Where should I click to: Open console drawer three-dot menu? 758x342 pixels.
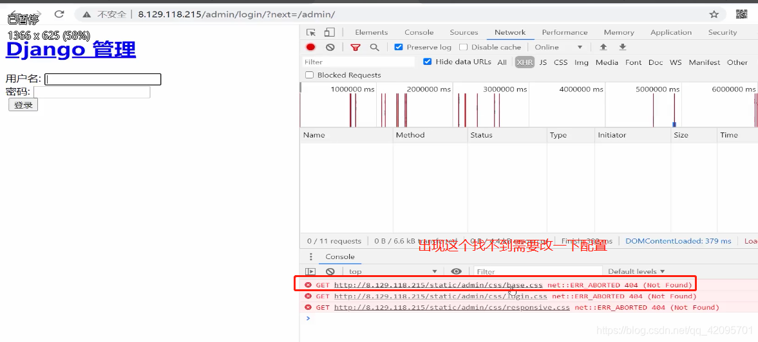click(311, 256)
